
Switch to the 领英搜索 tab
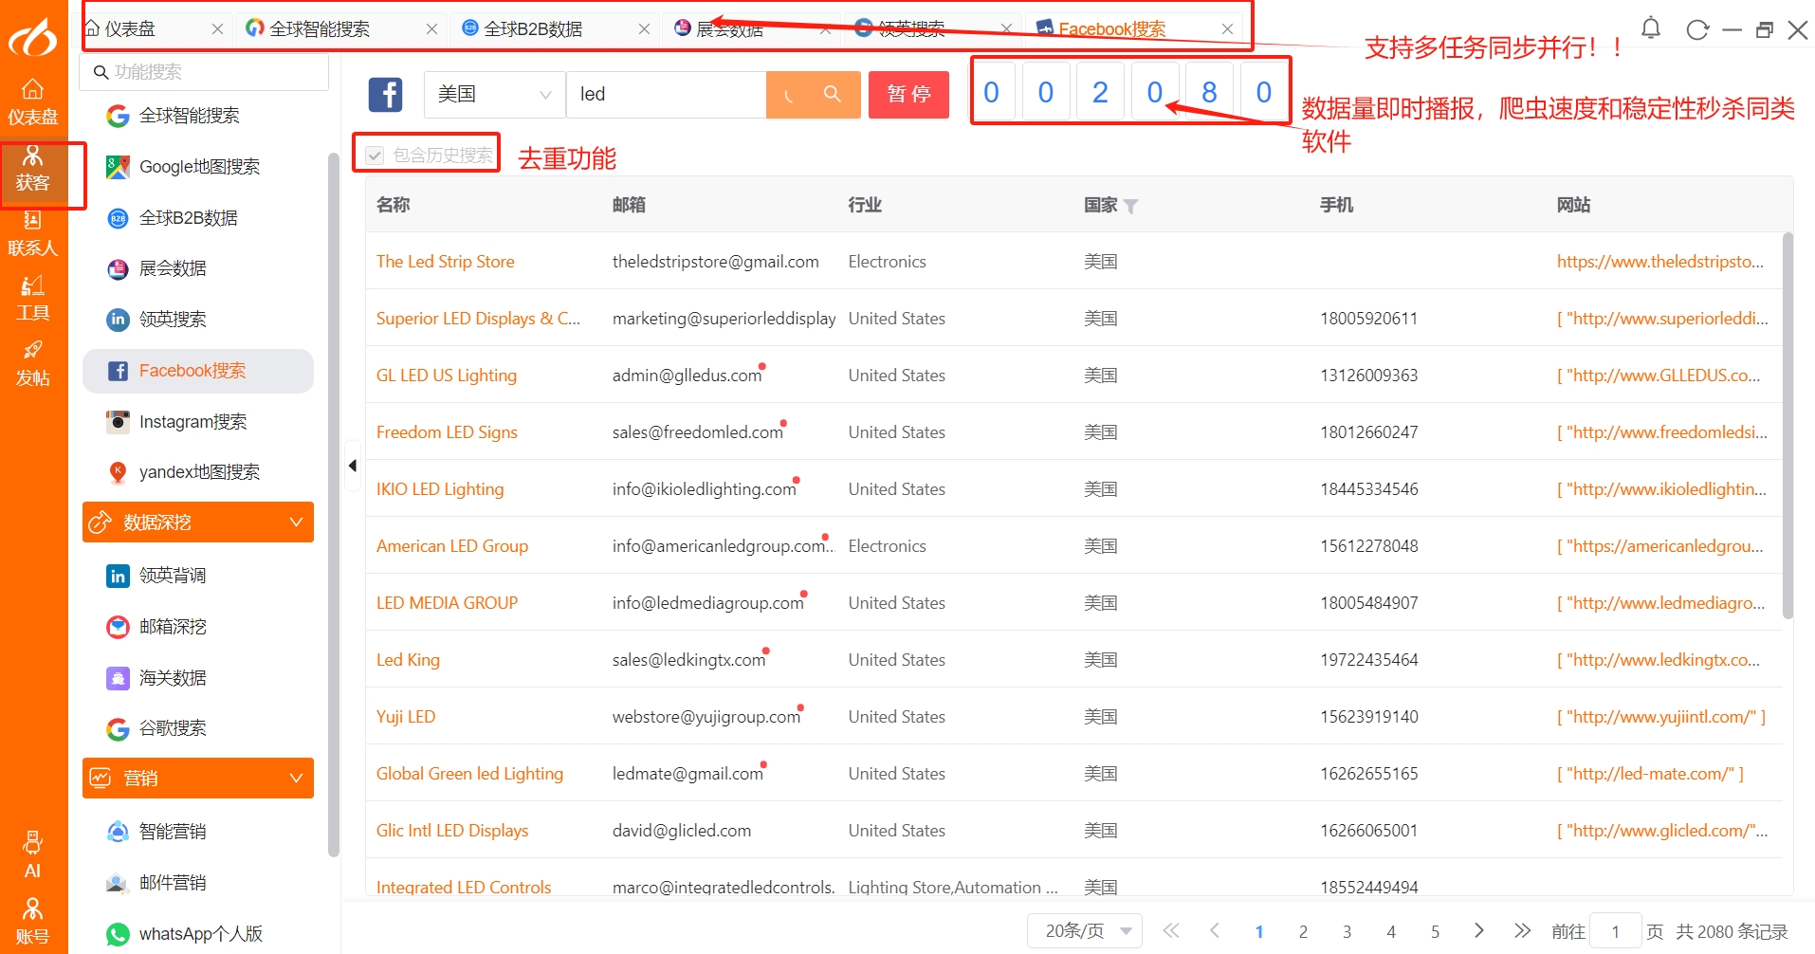(911, 29)
